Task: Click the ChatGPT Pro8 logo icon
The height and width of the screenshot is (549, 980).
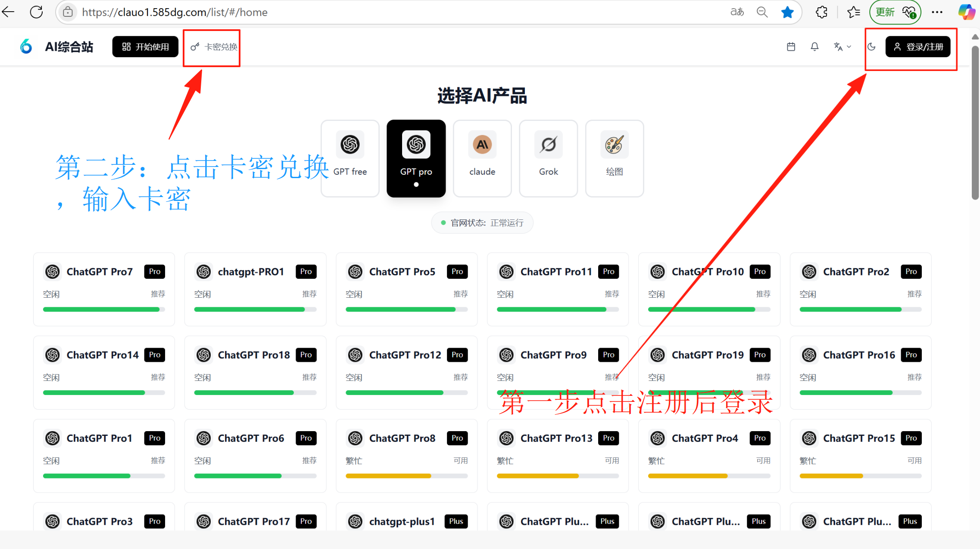Action: 355,438
